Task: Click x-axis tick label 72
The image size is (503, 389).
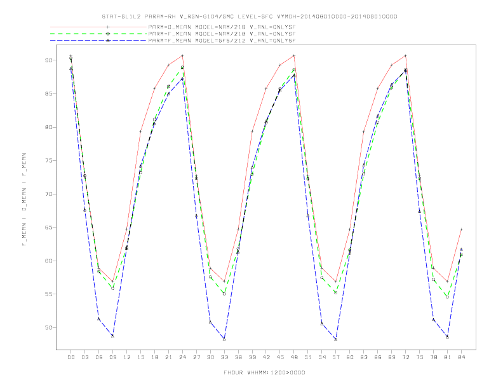Action: [405, 357]
